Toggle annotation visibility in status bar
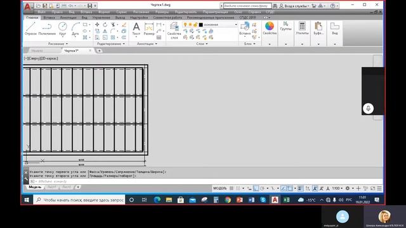The image size is (406, 228). (x=315, y=189)
